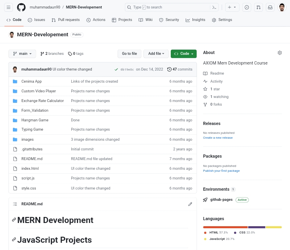Go to GitHub home via Octocat logo
The image size is (290, 250).
(21, 7)
